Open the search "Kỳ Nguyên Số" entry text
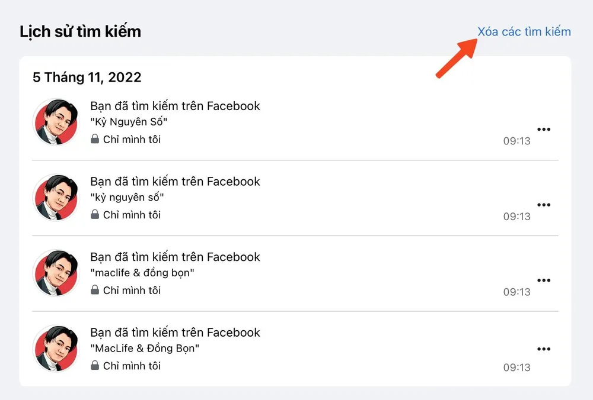This screenshot has height=400, width=593. coord(130,122)
